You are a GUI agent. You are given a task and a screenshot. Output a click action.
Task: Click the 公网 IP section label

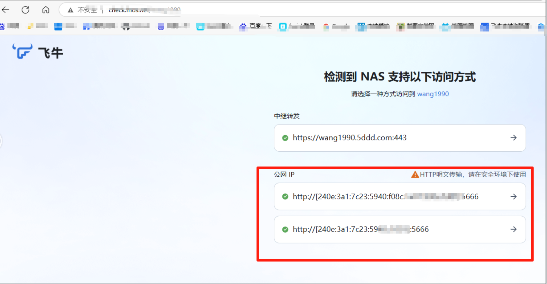click(284, 174)
